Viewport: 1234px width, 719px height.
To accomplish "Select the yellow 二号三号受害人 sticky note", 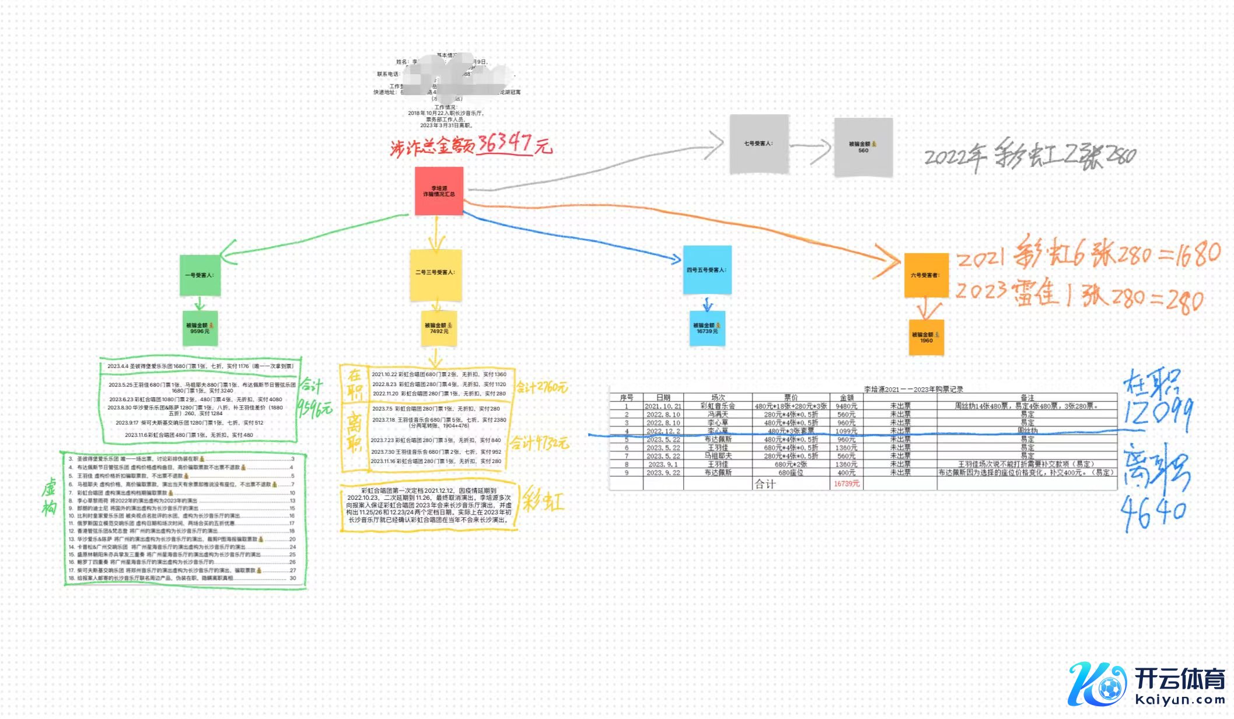I will click(435, 274).
